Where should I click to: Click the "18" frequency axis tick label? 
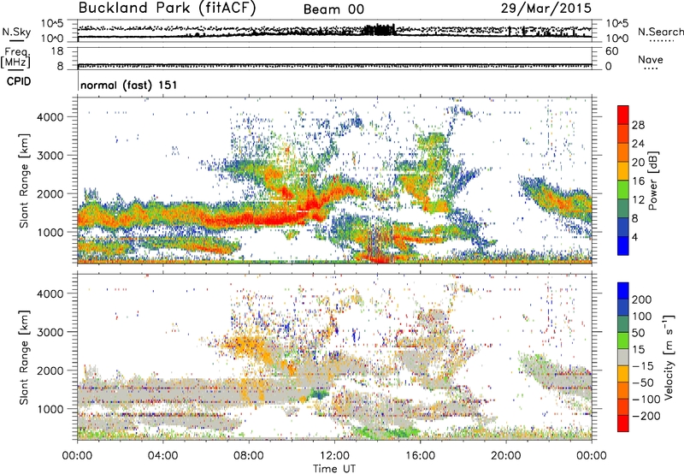click(57, 51)
